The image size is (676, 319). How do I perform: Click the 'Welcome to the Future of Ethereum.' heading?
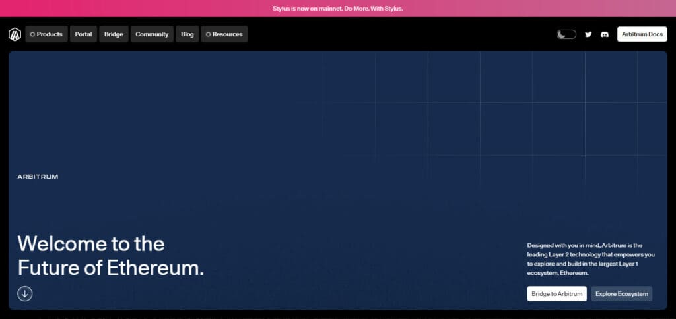click(x=111, y=256)
